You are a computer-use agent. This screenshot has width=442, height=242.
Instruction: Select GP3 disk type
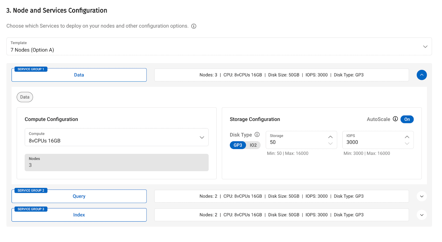click(238, 145)
